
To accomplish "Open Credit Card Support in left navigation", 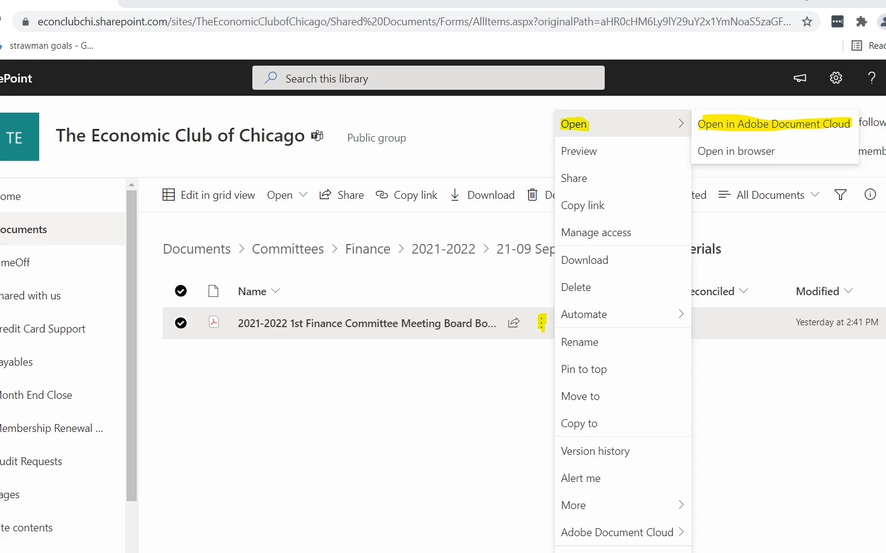I will (x=43, y=328).
